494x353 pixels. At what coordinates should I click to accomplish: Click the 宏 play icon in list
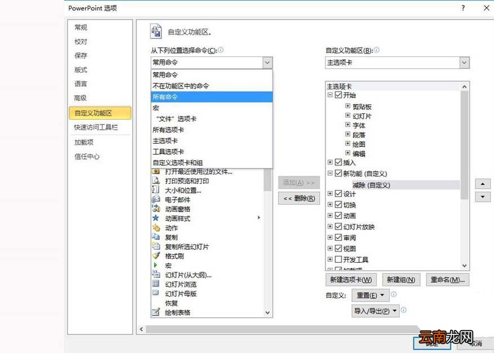tap(155, 265)
